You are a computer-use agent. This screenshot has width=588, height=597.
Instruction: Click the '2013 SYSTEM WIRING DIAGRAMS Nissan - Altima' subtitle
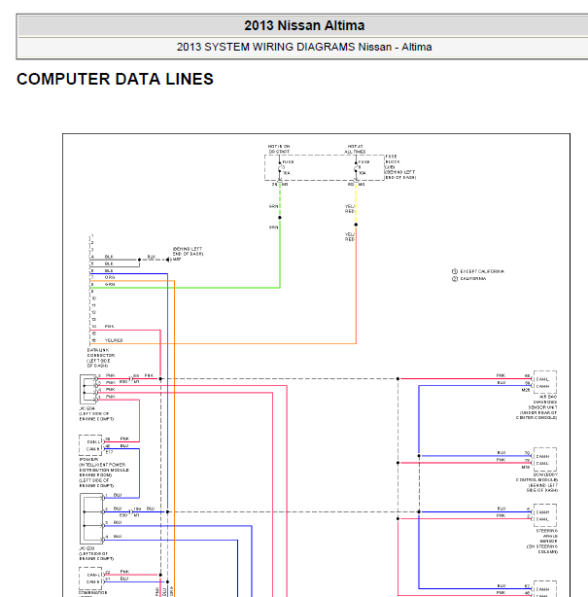click(x=304, y=47)
